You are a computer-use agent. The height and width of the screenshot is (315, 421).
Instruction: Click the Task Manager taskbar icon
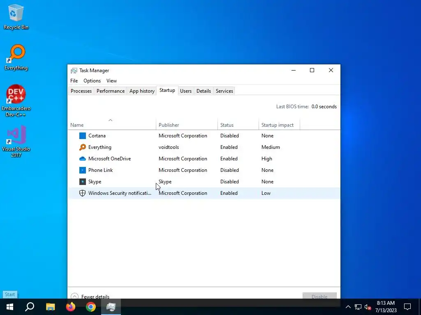pyautogui.click(x=111, y=307)
